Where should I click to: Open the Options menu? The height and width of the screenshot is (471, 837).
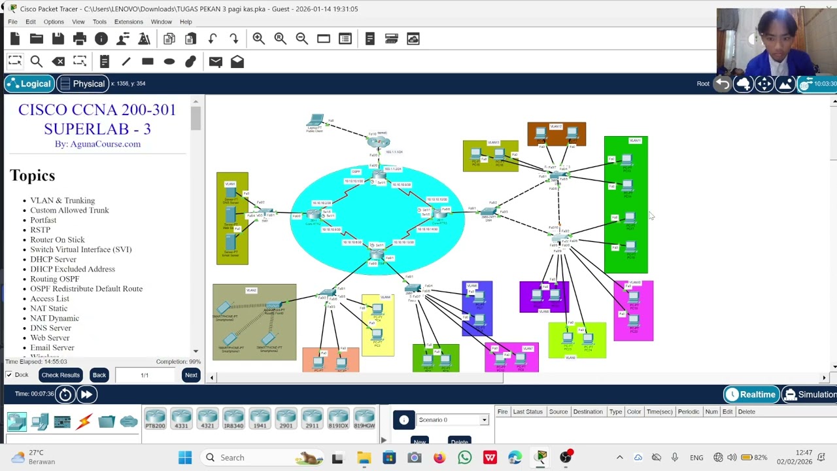pyautogui.click(x=54, y=22)
